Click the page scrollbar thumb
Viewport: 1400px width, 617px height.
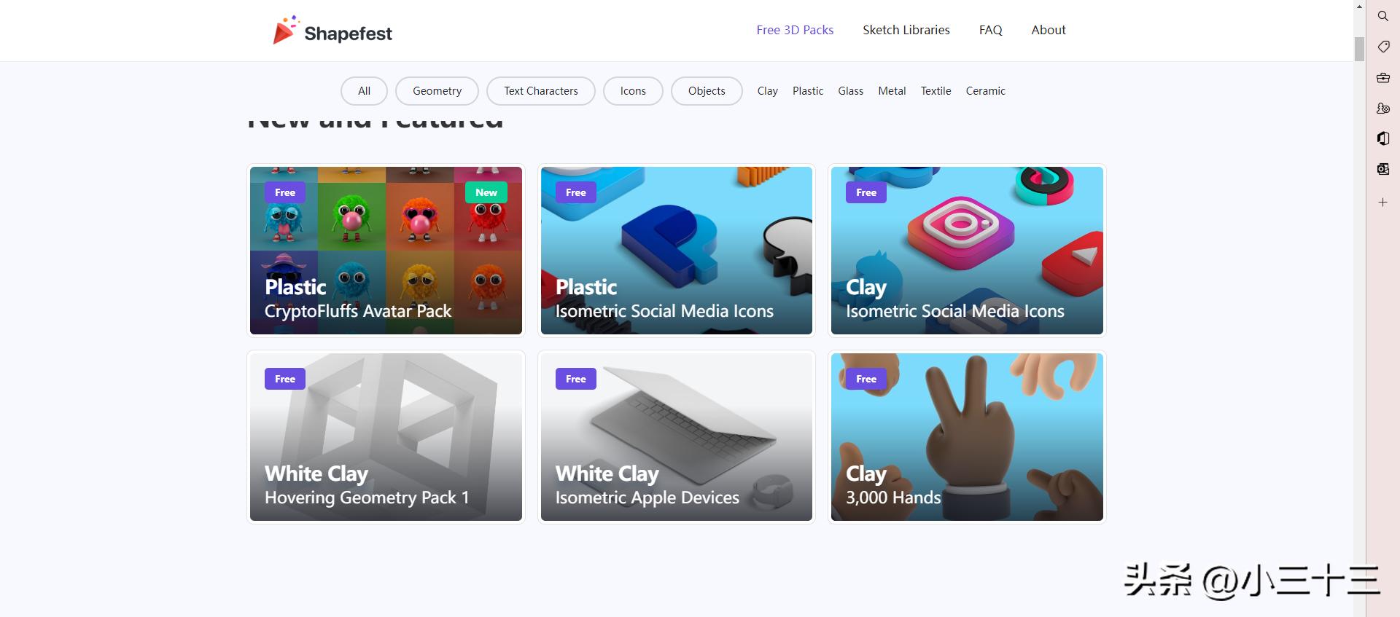(x=1359, y=49)
